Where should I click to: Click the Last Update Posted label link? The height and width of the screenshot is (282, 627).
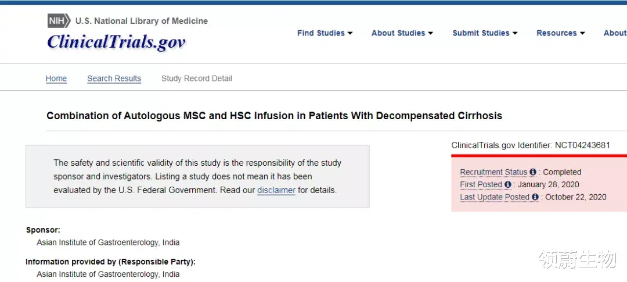click(x=495, y=197)
